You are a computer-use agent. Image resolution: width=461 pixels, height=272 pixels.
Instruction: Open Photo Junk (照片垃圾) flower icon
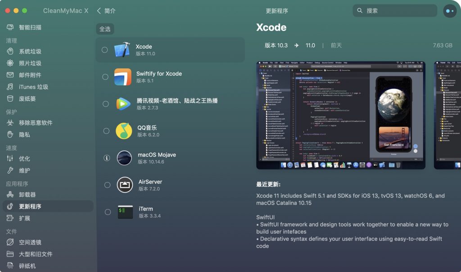coord(10,63)
